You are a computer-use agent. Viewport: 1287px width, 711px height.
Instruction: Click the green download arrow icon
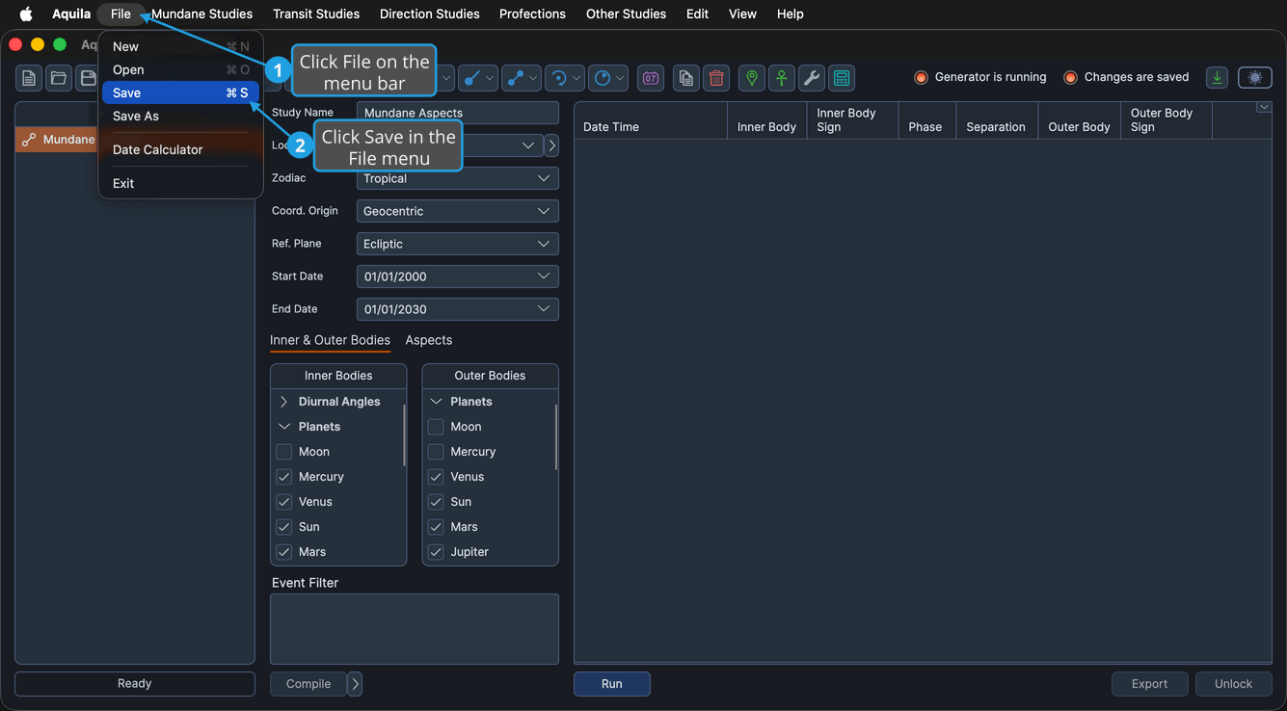click(x=1217, y=78)
